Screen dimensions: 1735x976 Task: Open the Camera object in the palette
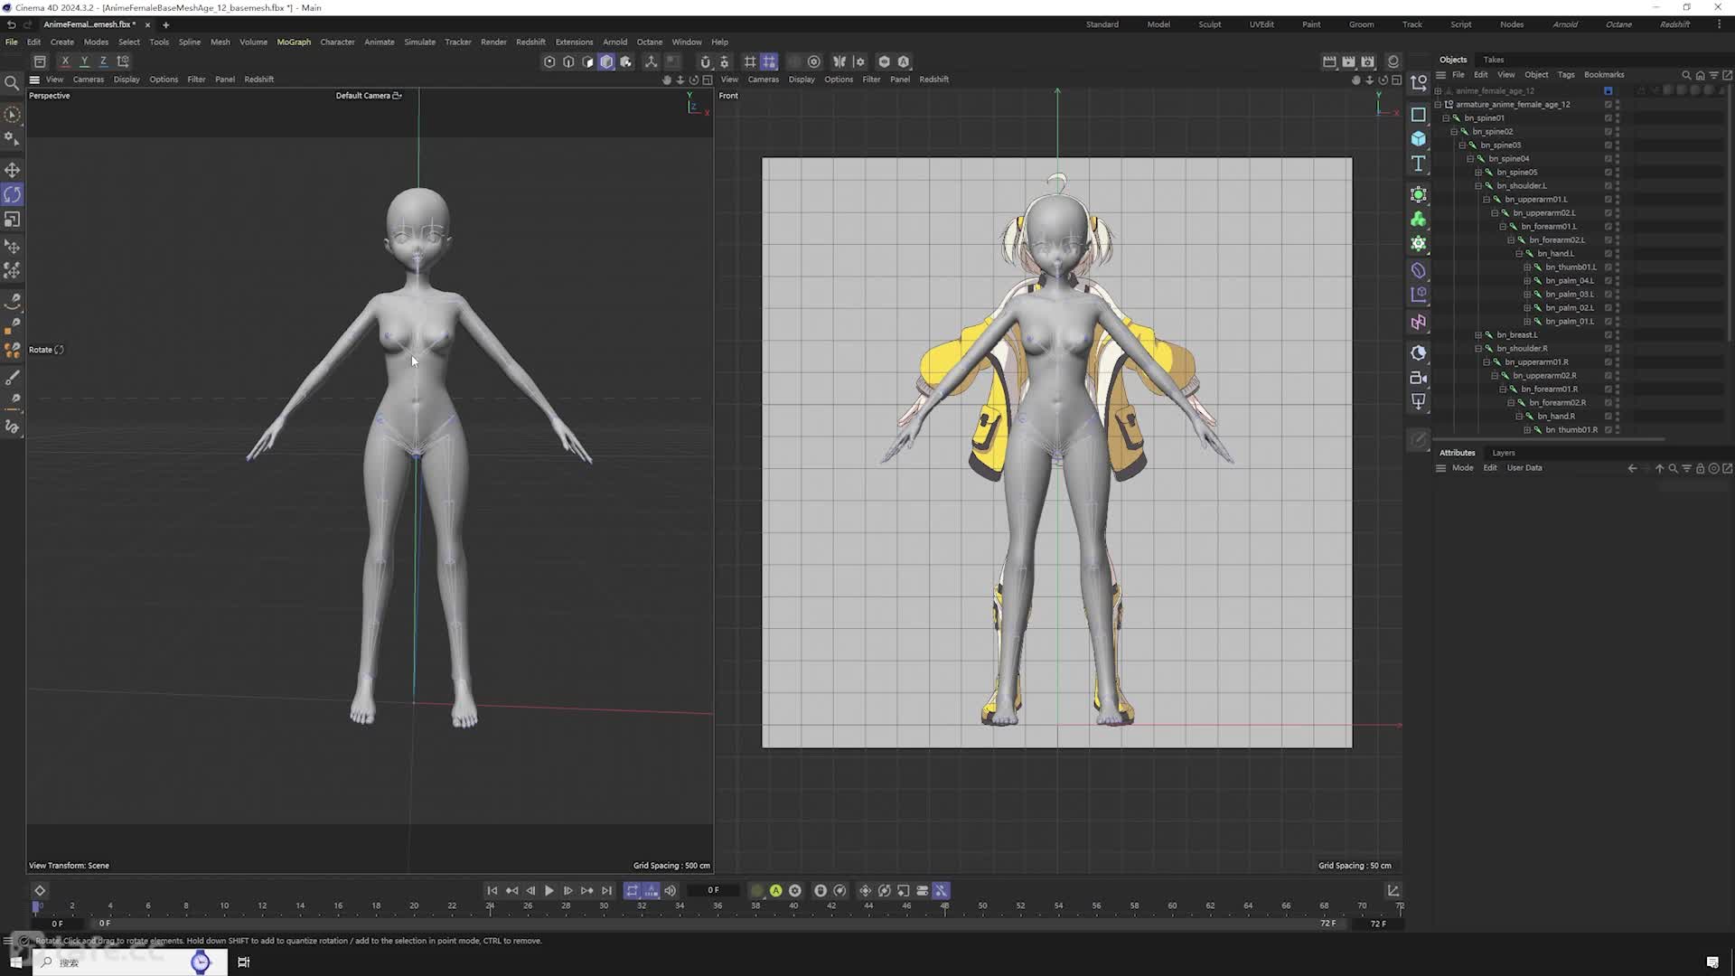(x=1419, y=378)
